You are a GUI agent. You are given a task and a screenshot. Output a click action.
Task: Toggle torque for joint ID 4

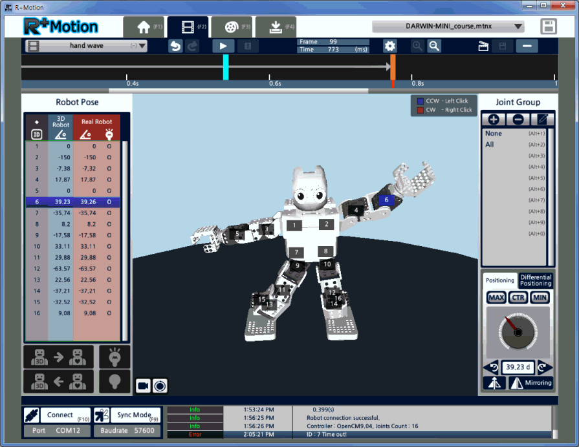(109, 180)
